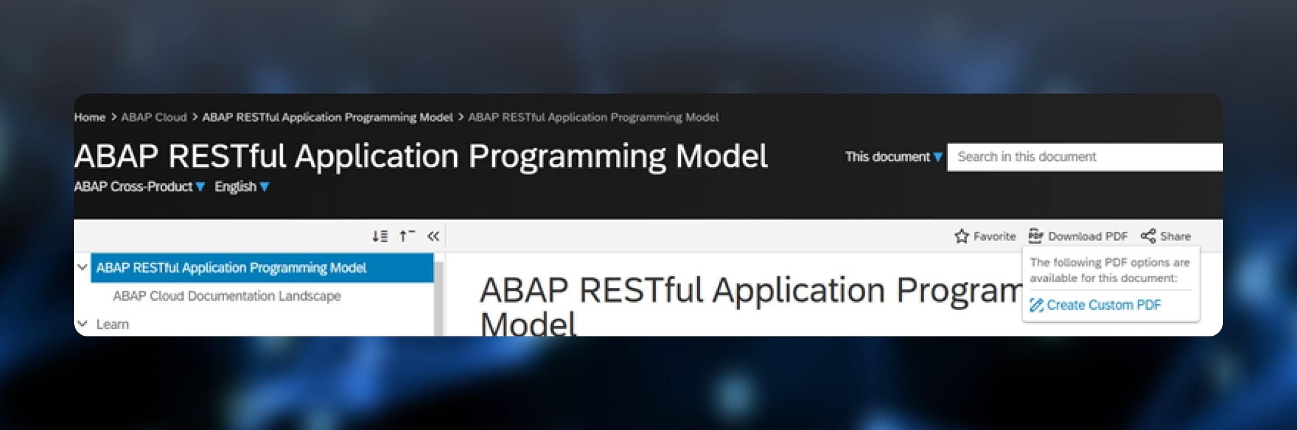Hide the sidebar with double chevron icon
Viewport: 1297px width, 430px height.
pos(433,236)
